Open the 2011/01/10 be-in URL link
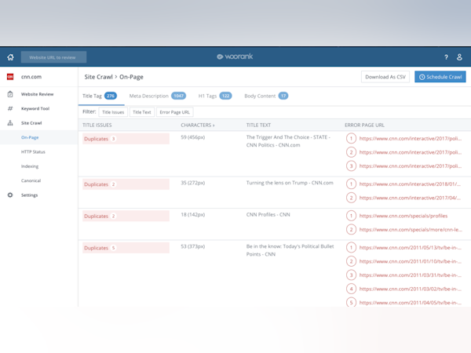Image resolution: width=471 pixels, height=353 pixels. (x=410, y=261)
